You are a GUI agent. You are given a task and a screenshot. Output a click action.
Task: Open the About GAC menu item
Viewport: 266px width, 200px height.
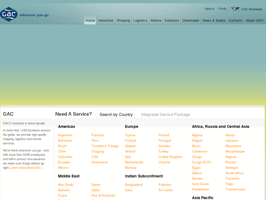255,21
